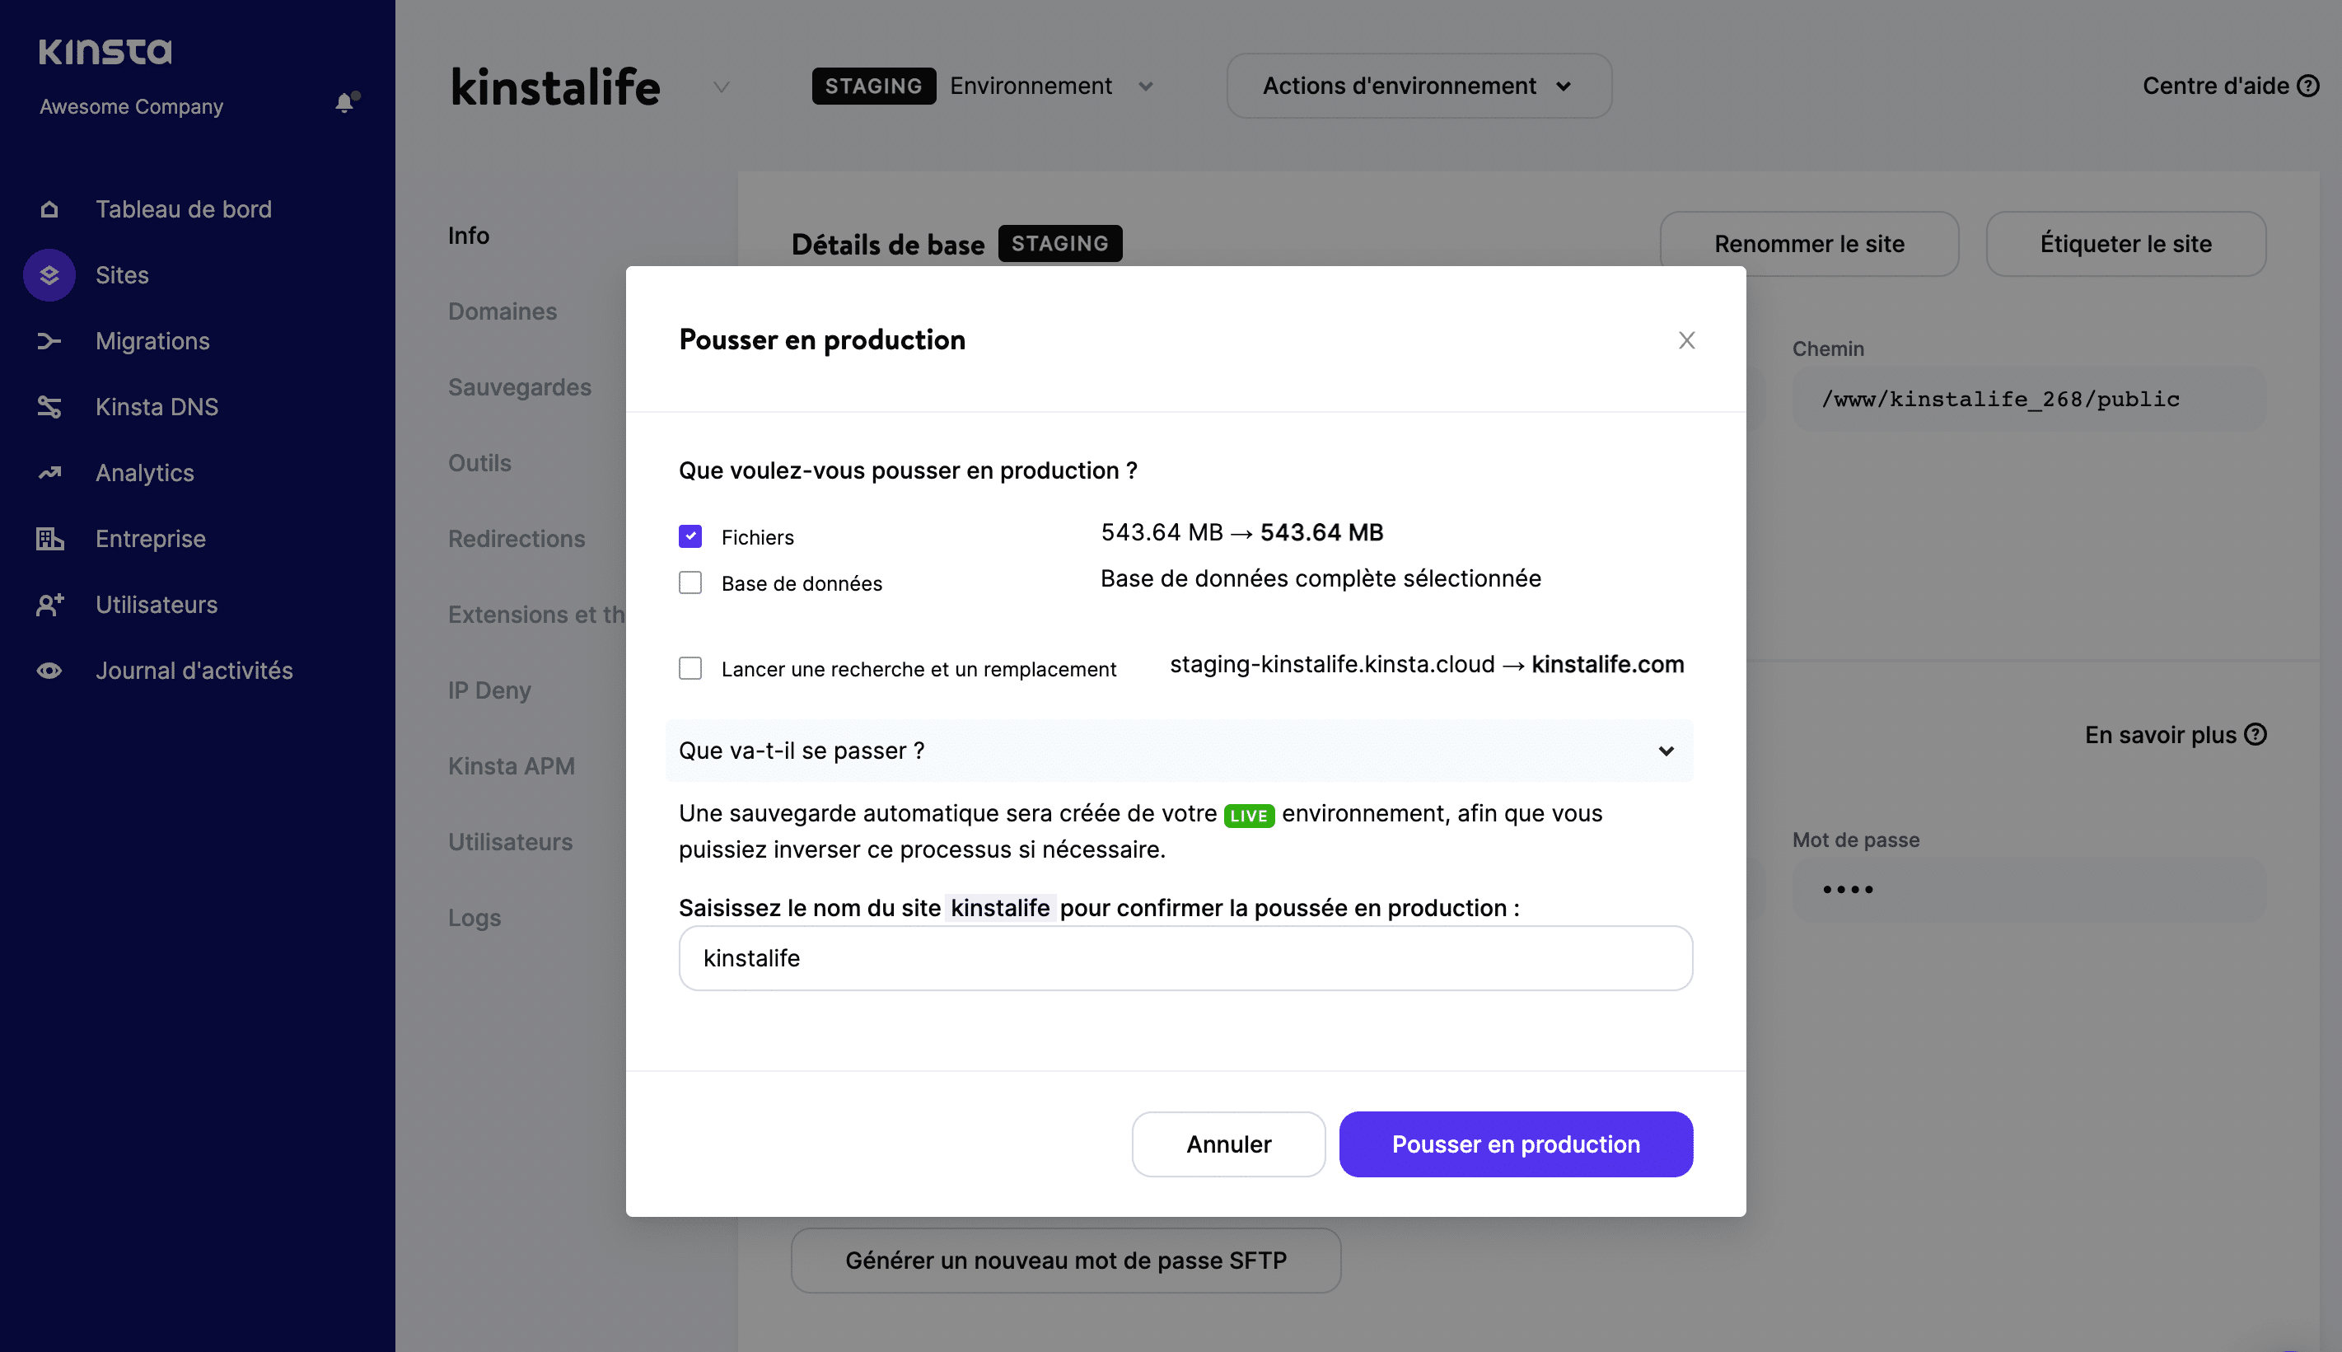Viewport: 2342px width, 1352px height.
Task: Uncheck the Fichiers checkbox
Action: (690, 536)
